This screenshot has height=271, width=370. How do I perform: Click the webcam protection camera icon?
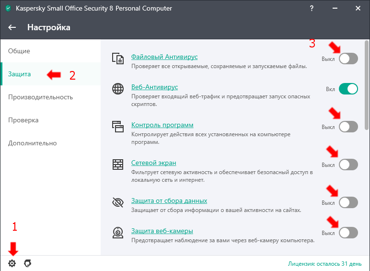(x=118, y=233)
